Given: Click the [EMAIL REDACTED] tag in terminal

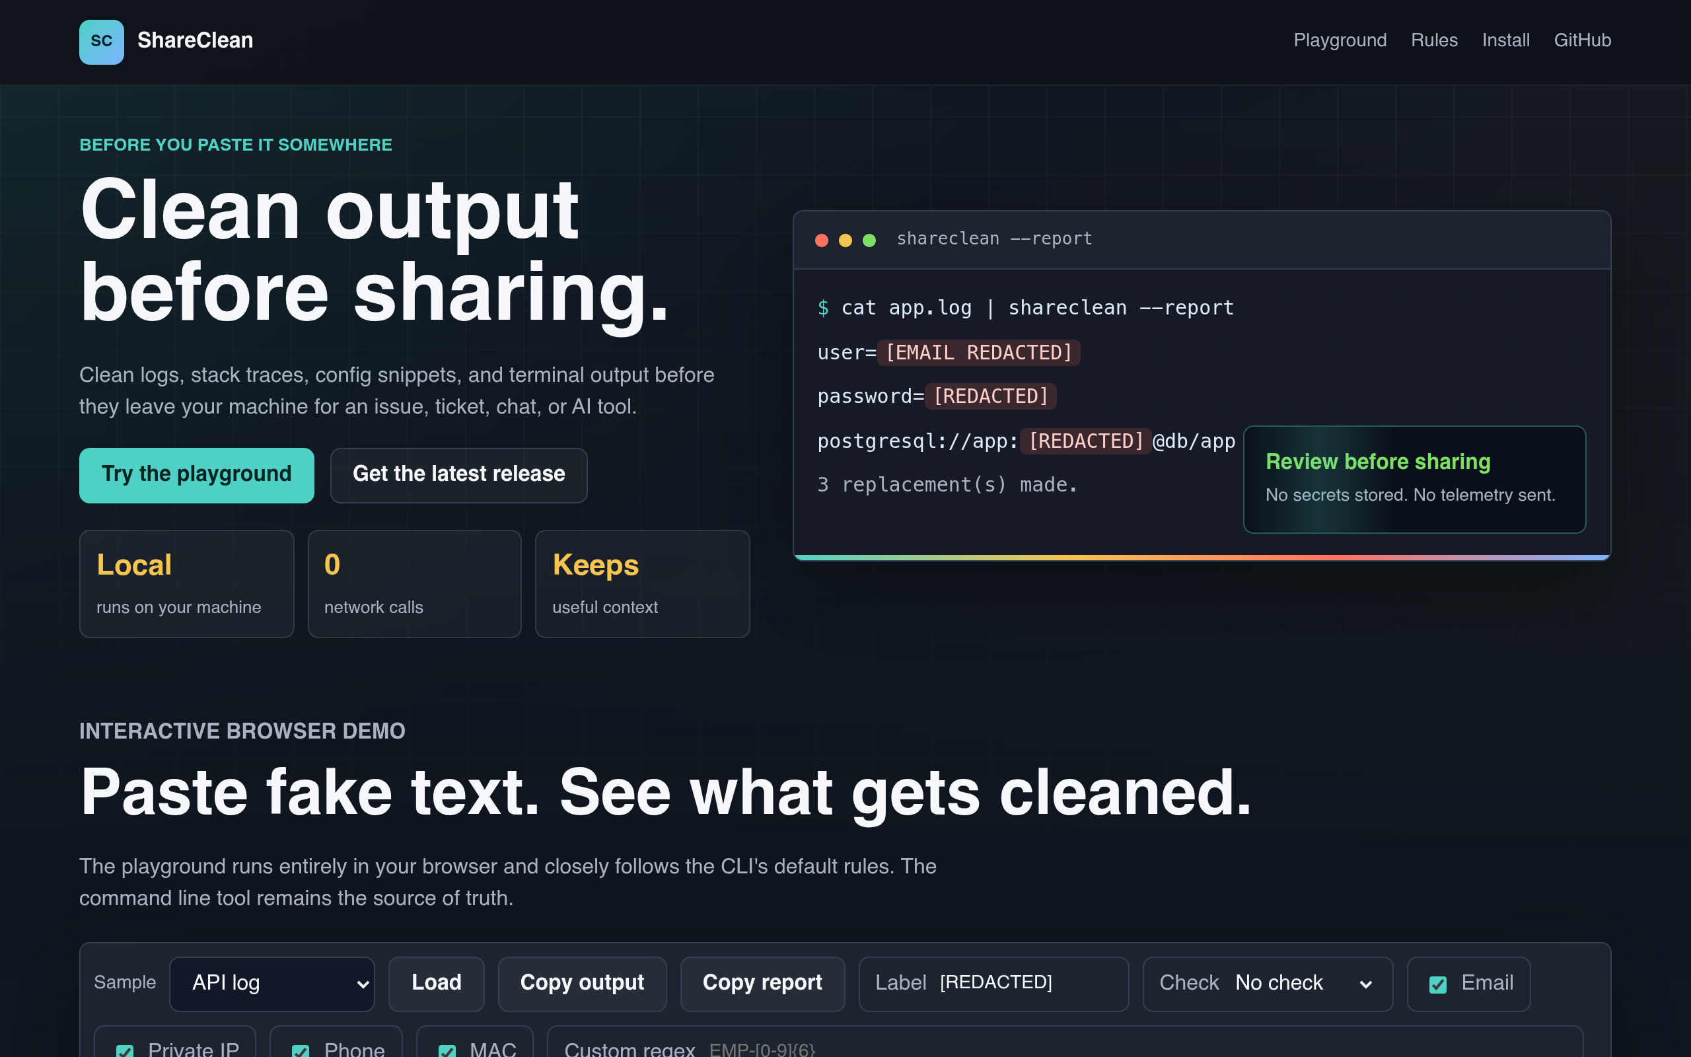Looking at the screenshot, I should (979, 352).
